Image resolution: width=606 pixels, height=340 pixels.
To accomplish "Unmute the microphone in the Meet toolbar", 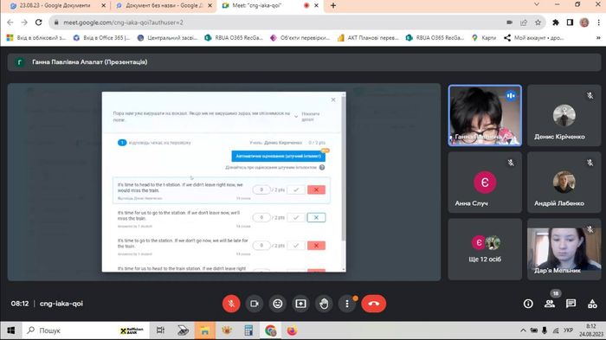I will [x=231, y=304].
